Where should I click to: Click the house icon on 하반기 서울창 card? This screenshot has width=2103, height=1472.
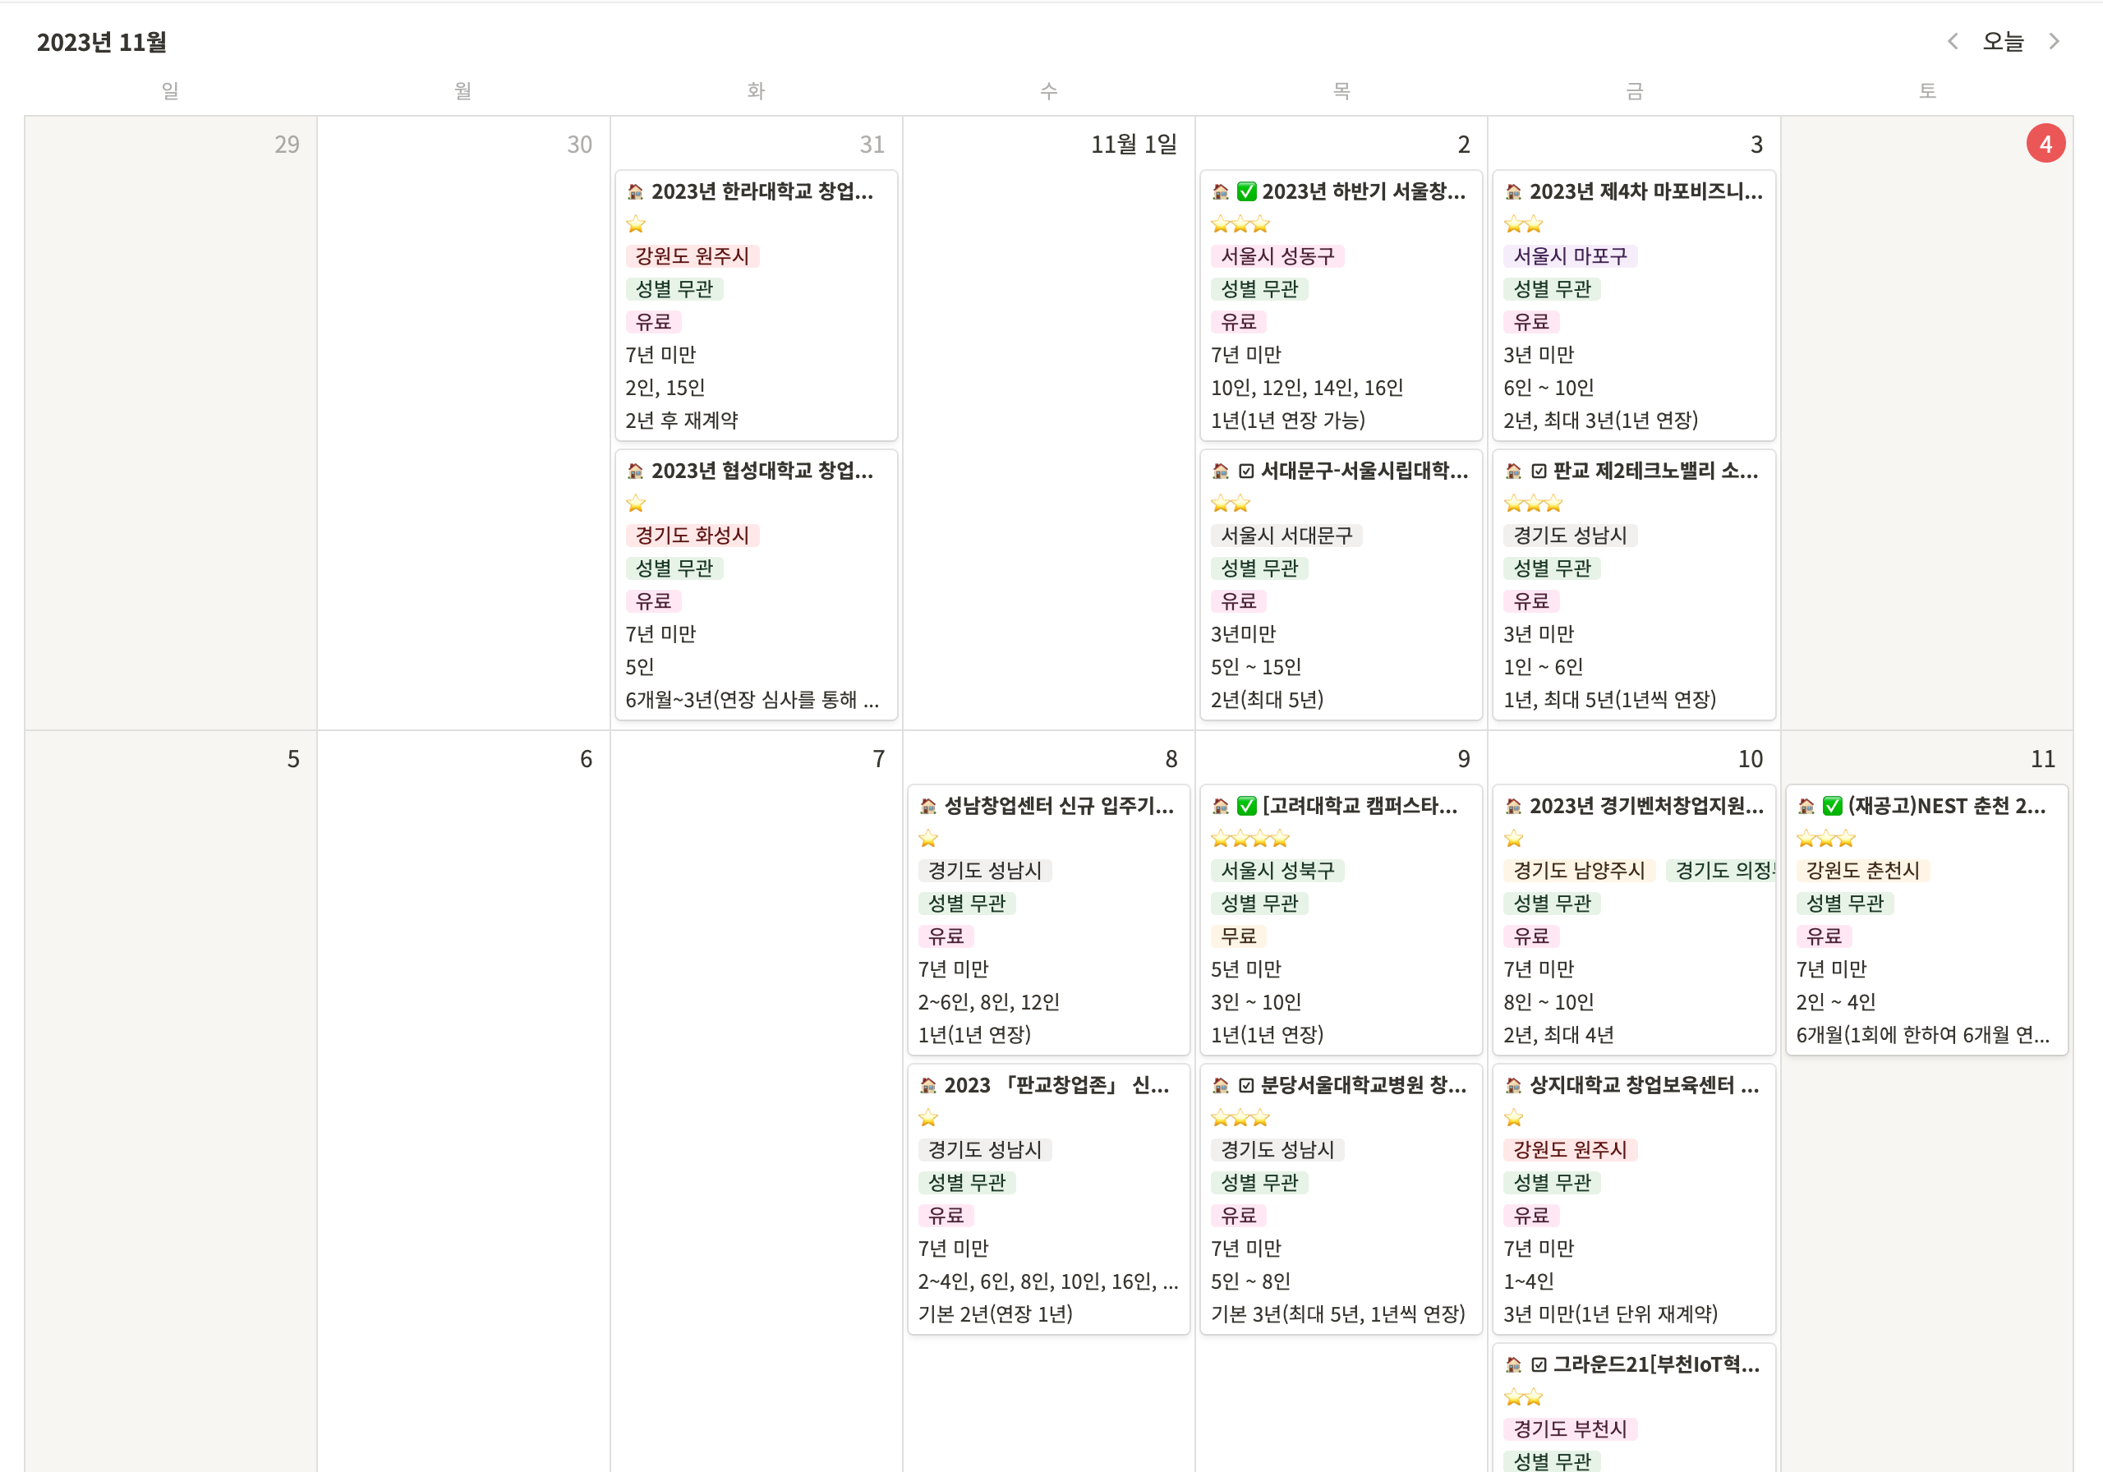(x=1220, y=191)
